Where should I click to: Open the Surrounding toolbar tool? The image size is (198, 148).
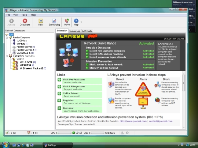tap(54, 22)
